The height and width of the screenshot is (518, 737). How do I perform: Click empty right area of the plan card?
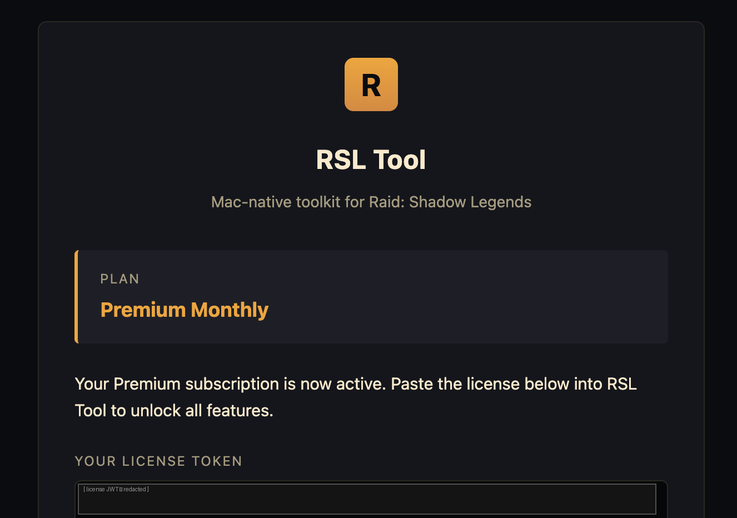pos(500,297)
